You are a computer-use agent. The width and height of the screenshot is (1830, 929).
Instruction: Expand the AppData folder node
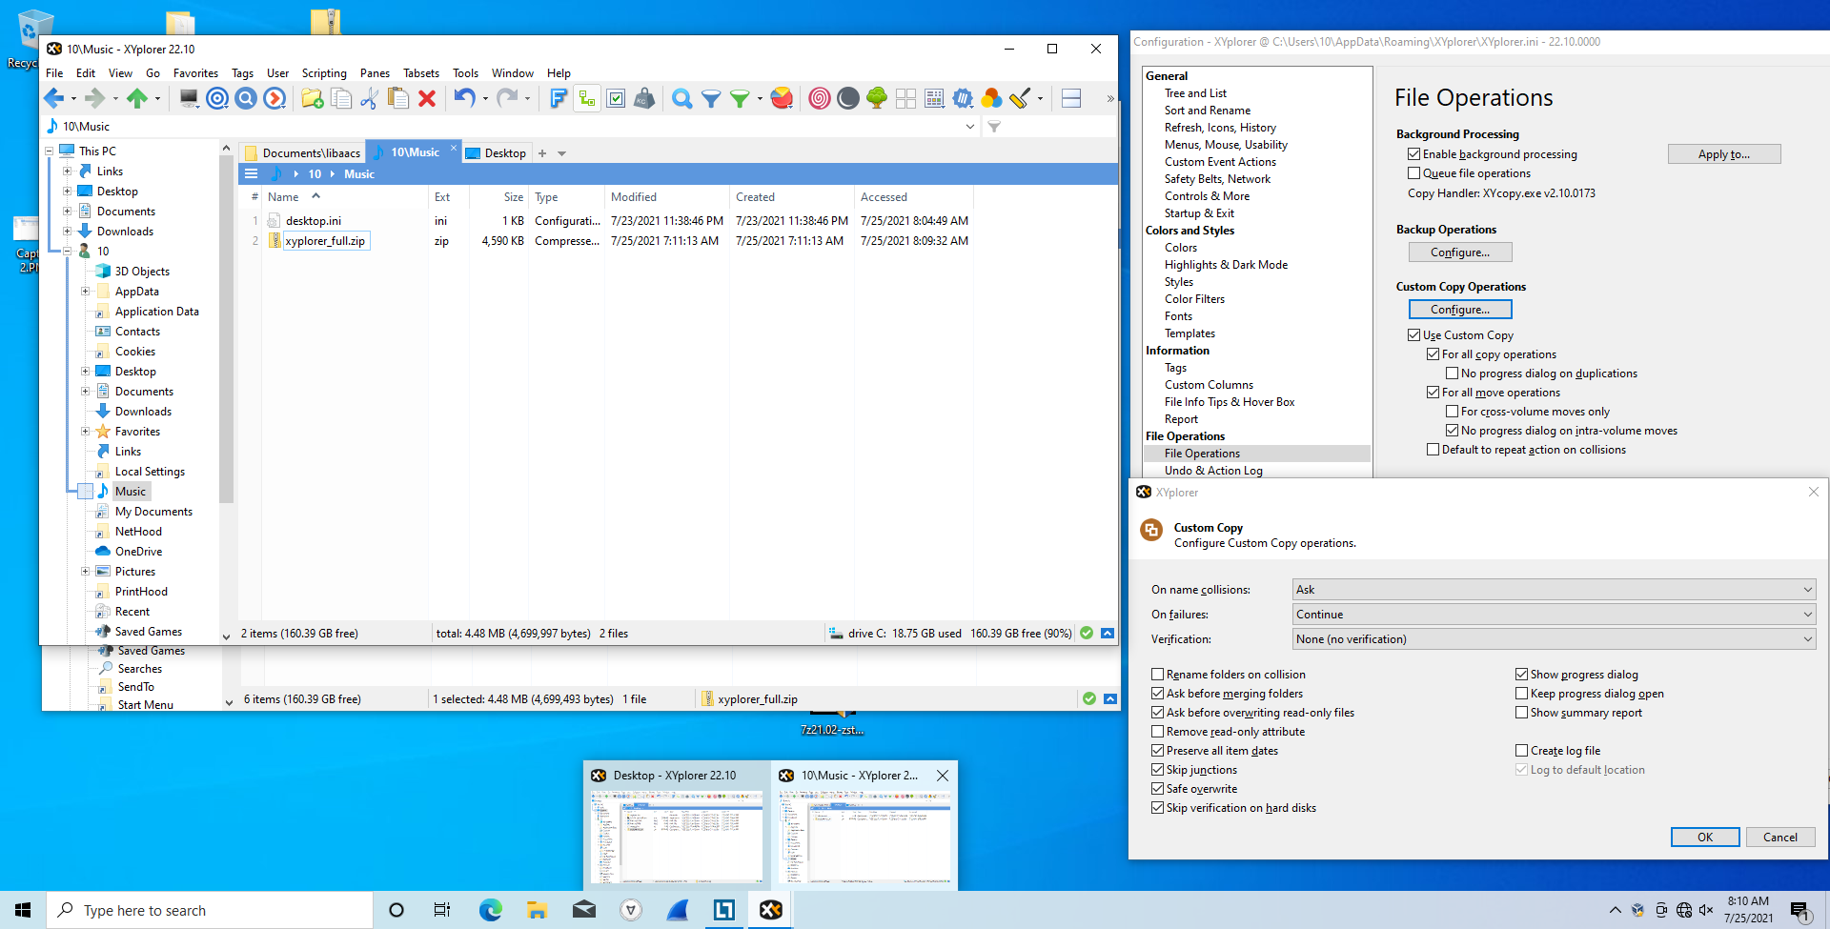(x=85, y=292)
